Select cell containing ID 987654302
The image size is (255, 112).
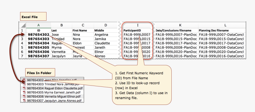(39, 35)
